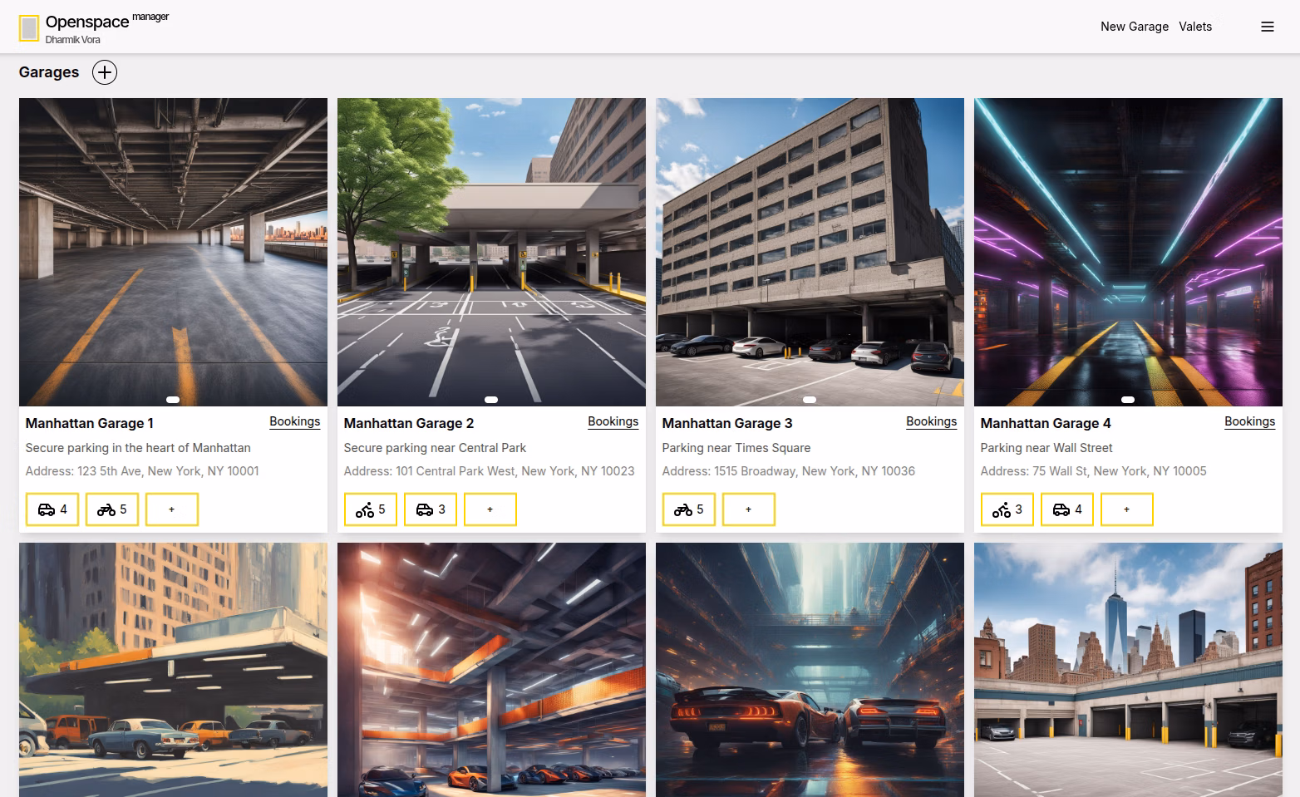Select car slots in Manhattan Garage 4
This screenshot has height=797, width=1300.
coord(1067,509)
